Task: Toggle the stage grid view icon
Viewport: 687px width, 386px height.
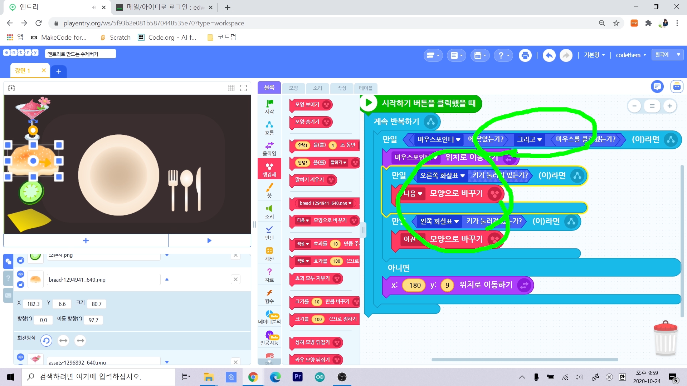Action: [x=231, y=88]
